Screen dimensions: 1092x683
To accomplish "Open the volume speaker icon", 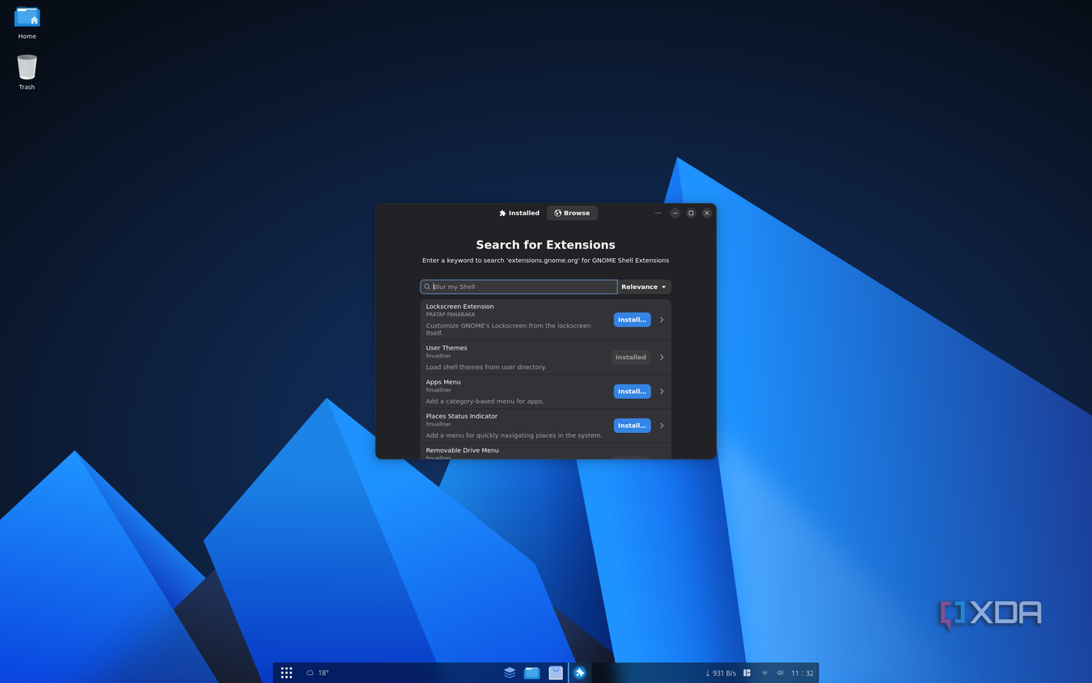I will (x=781, y=672).
